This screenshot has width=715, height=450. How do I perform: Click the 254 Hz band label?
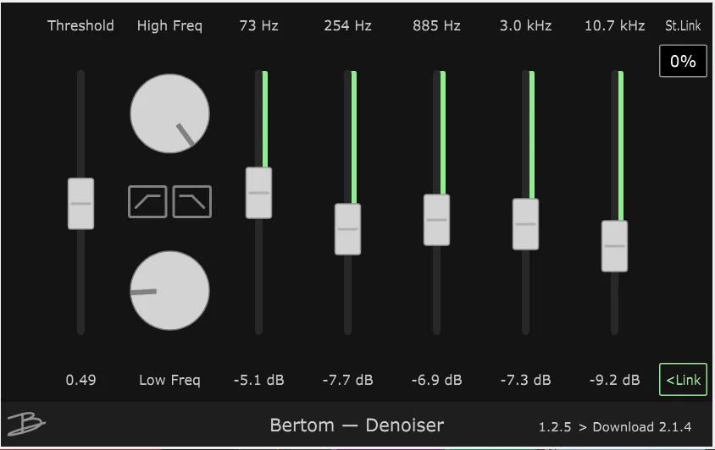pyautogui.click(x=347, y=25)
